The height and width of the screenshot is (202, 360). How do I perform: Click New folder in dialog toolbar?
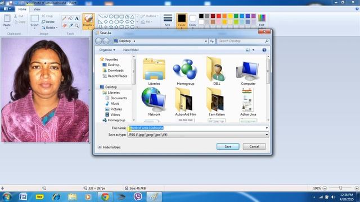131,50
